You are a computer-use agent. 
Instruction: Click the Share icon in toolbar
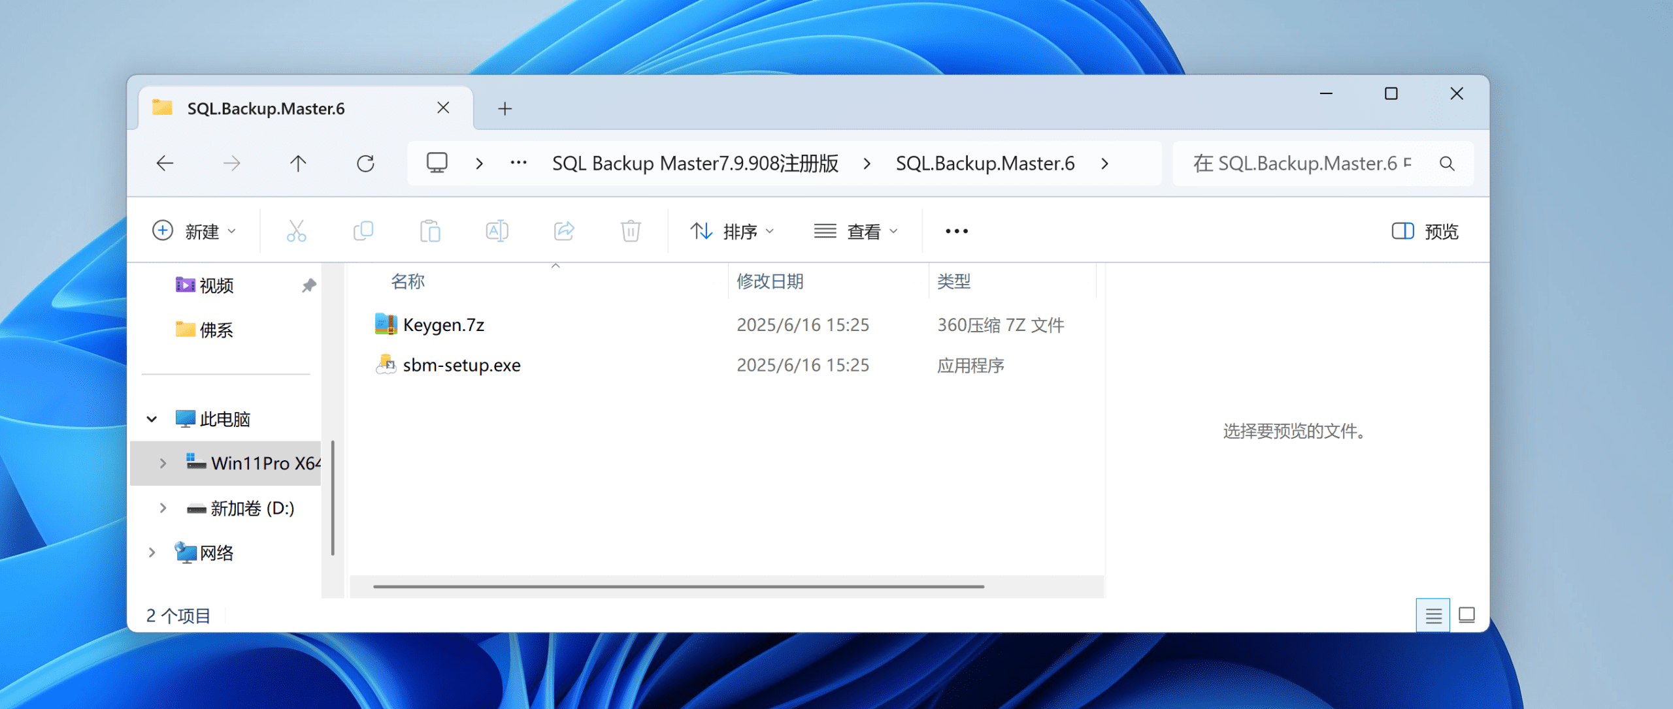tap(564, 231)
